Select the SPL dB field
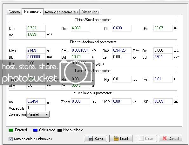The width and height of the screenshot is (189, 145). [163, 101]
